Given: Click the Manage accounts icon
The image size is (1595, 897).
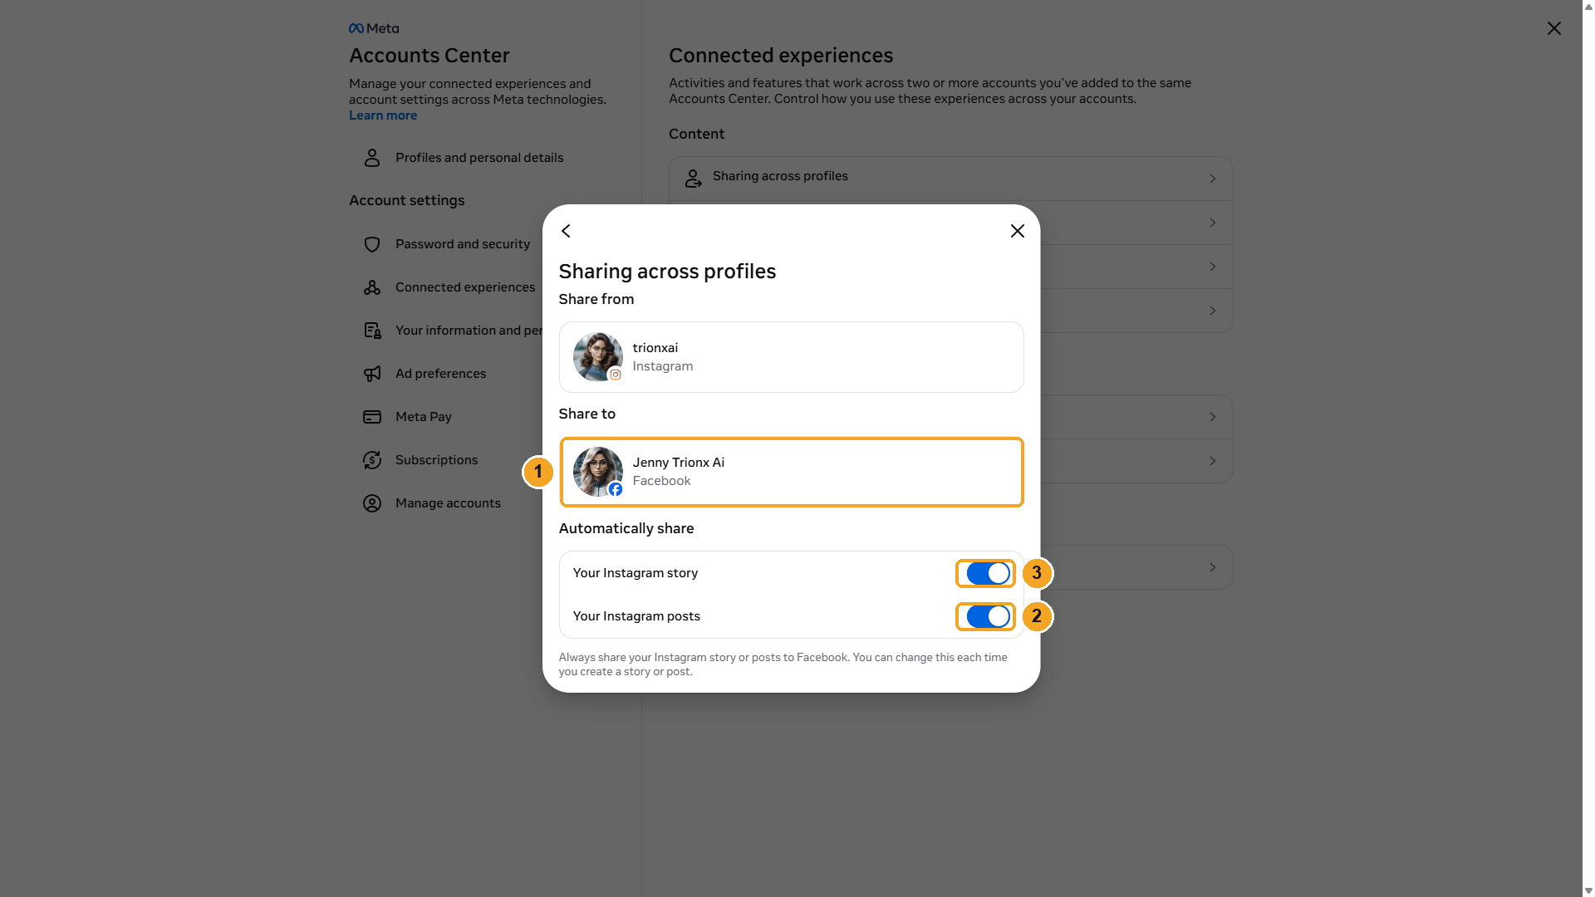Looking at the screenshot, I should [372, 503].
